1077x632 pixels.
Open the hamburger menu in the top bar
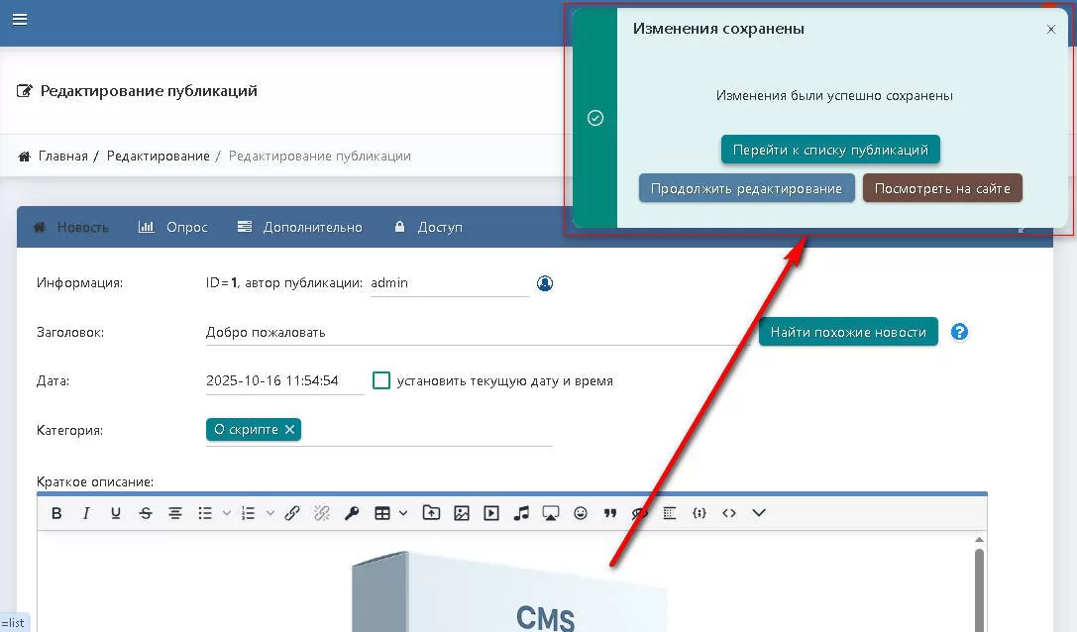pyautogui.click(x=20, y=20)
